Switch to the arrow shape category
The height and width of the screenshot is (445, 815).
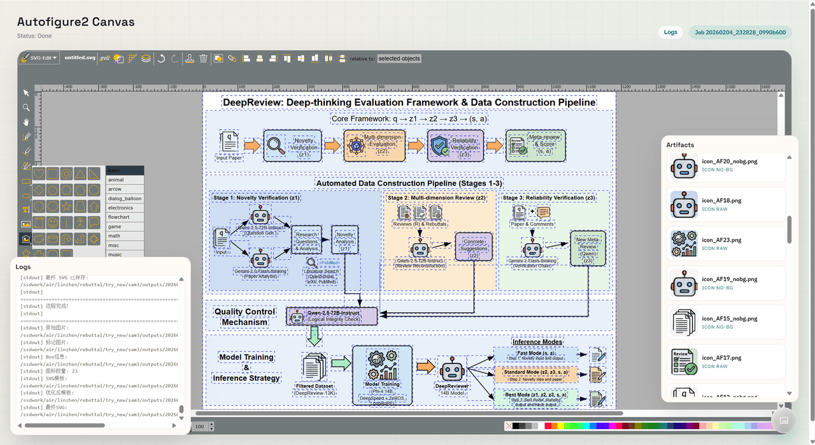coord(115,189)
